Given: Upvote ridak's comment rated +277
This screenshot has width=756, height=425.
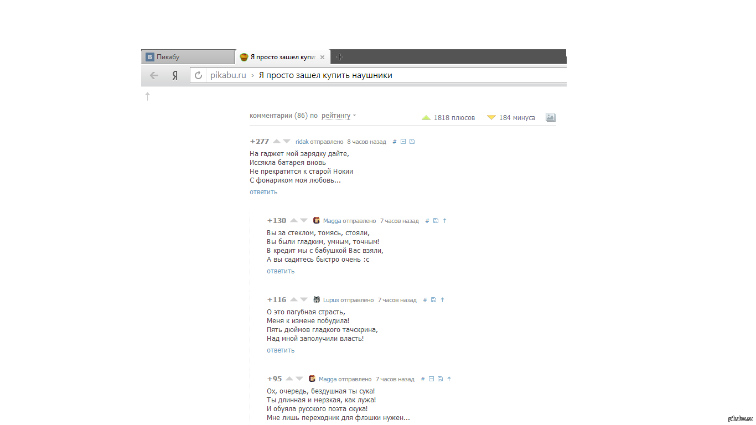Looking at the screenshot, I should pyautogui.click(x=277, y=142).
